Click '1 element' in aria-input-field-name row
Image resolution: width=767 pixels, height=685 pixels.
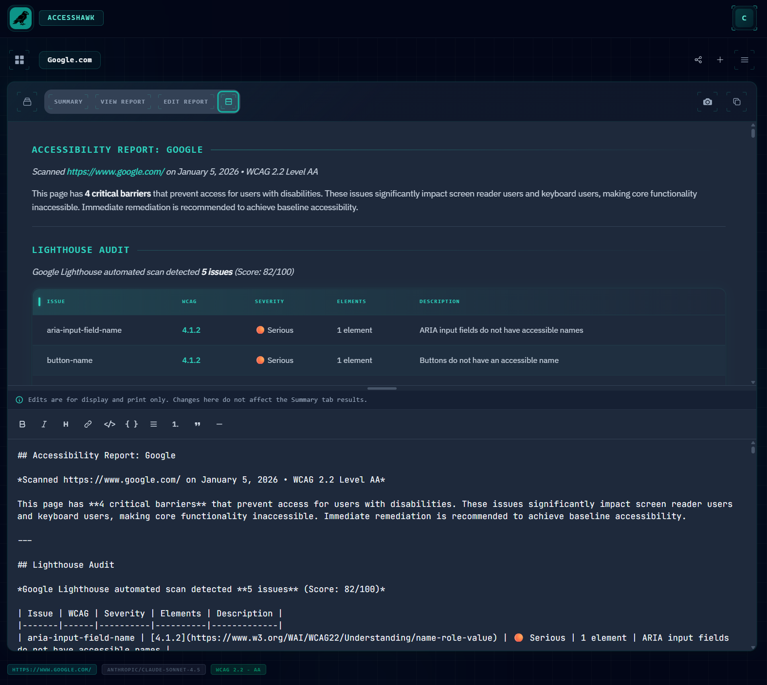(x=354, y=330)
